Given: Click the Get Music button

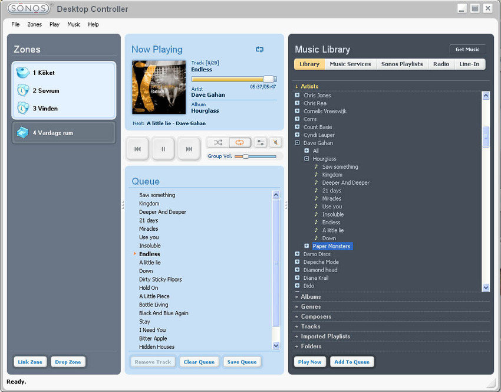Looking at the screenshot, I should [x=467, y=49].
